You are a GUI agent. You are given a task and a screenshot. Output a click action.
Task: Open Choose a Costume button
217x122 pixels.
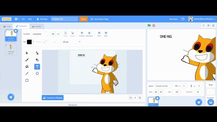click(x=11, y=97)
